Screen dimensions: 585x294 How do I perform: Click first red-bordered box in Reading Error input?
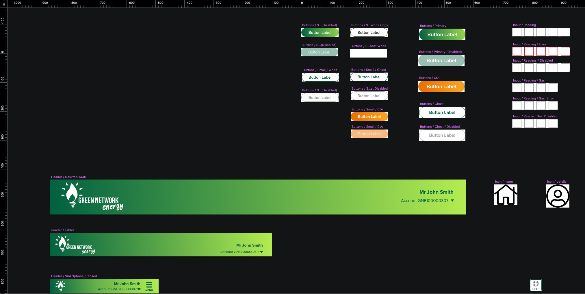[x=517, y=52]
